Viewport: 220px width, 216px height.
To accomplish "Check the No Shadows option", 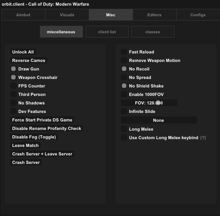I will pyautogui.click(x=13, y=103).
